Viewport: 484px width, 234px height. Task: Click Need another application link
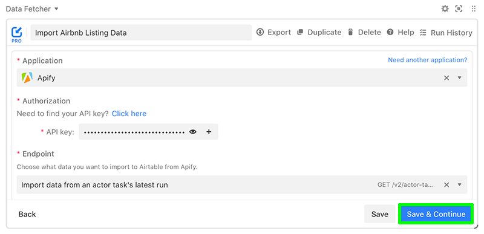428,60
